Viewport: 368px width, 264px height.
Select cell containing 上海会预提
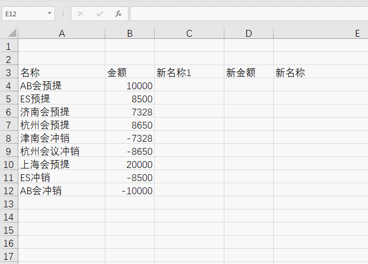[x=62, y=164]
